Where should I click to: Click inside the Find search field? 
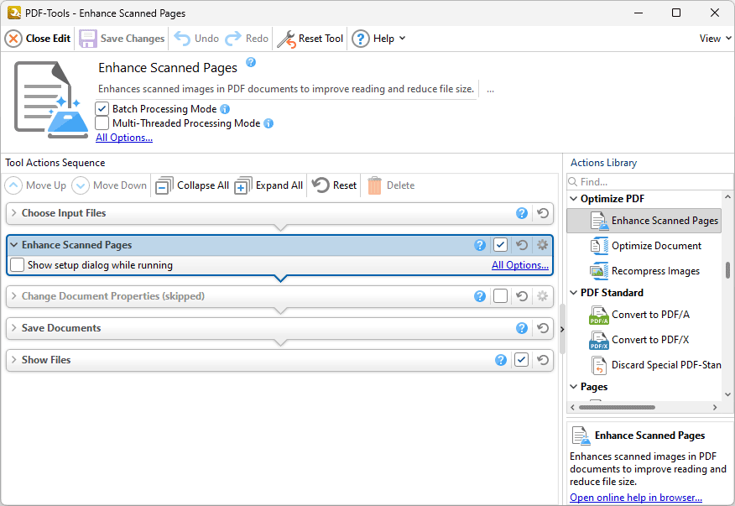646,181
